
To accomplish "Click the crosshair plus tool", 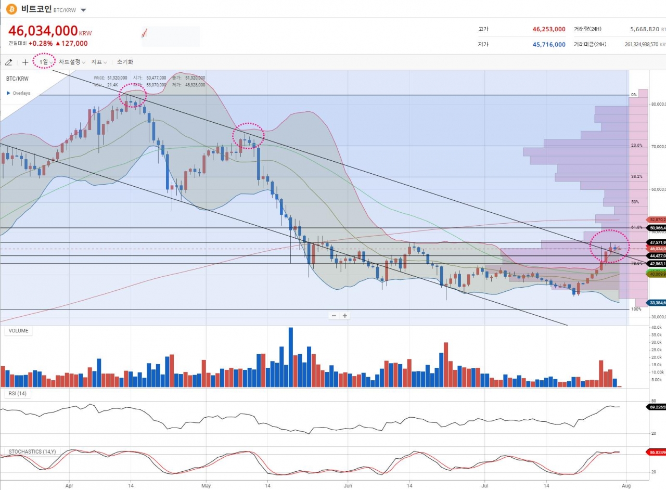I will click(x=25, y=62).
